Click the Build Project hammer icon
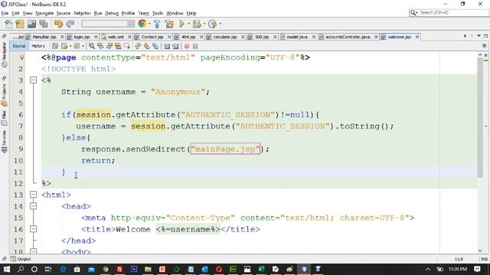The height and width of the screenshot is (275, 490). pos(157,24)
